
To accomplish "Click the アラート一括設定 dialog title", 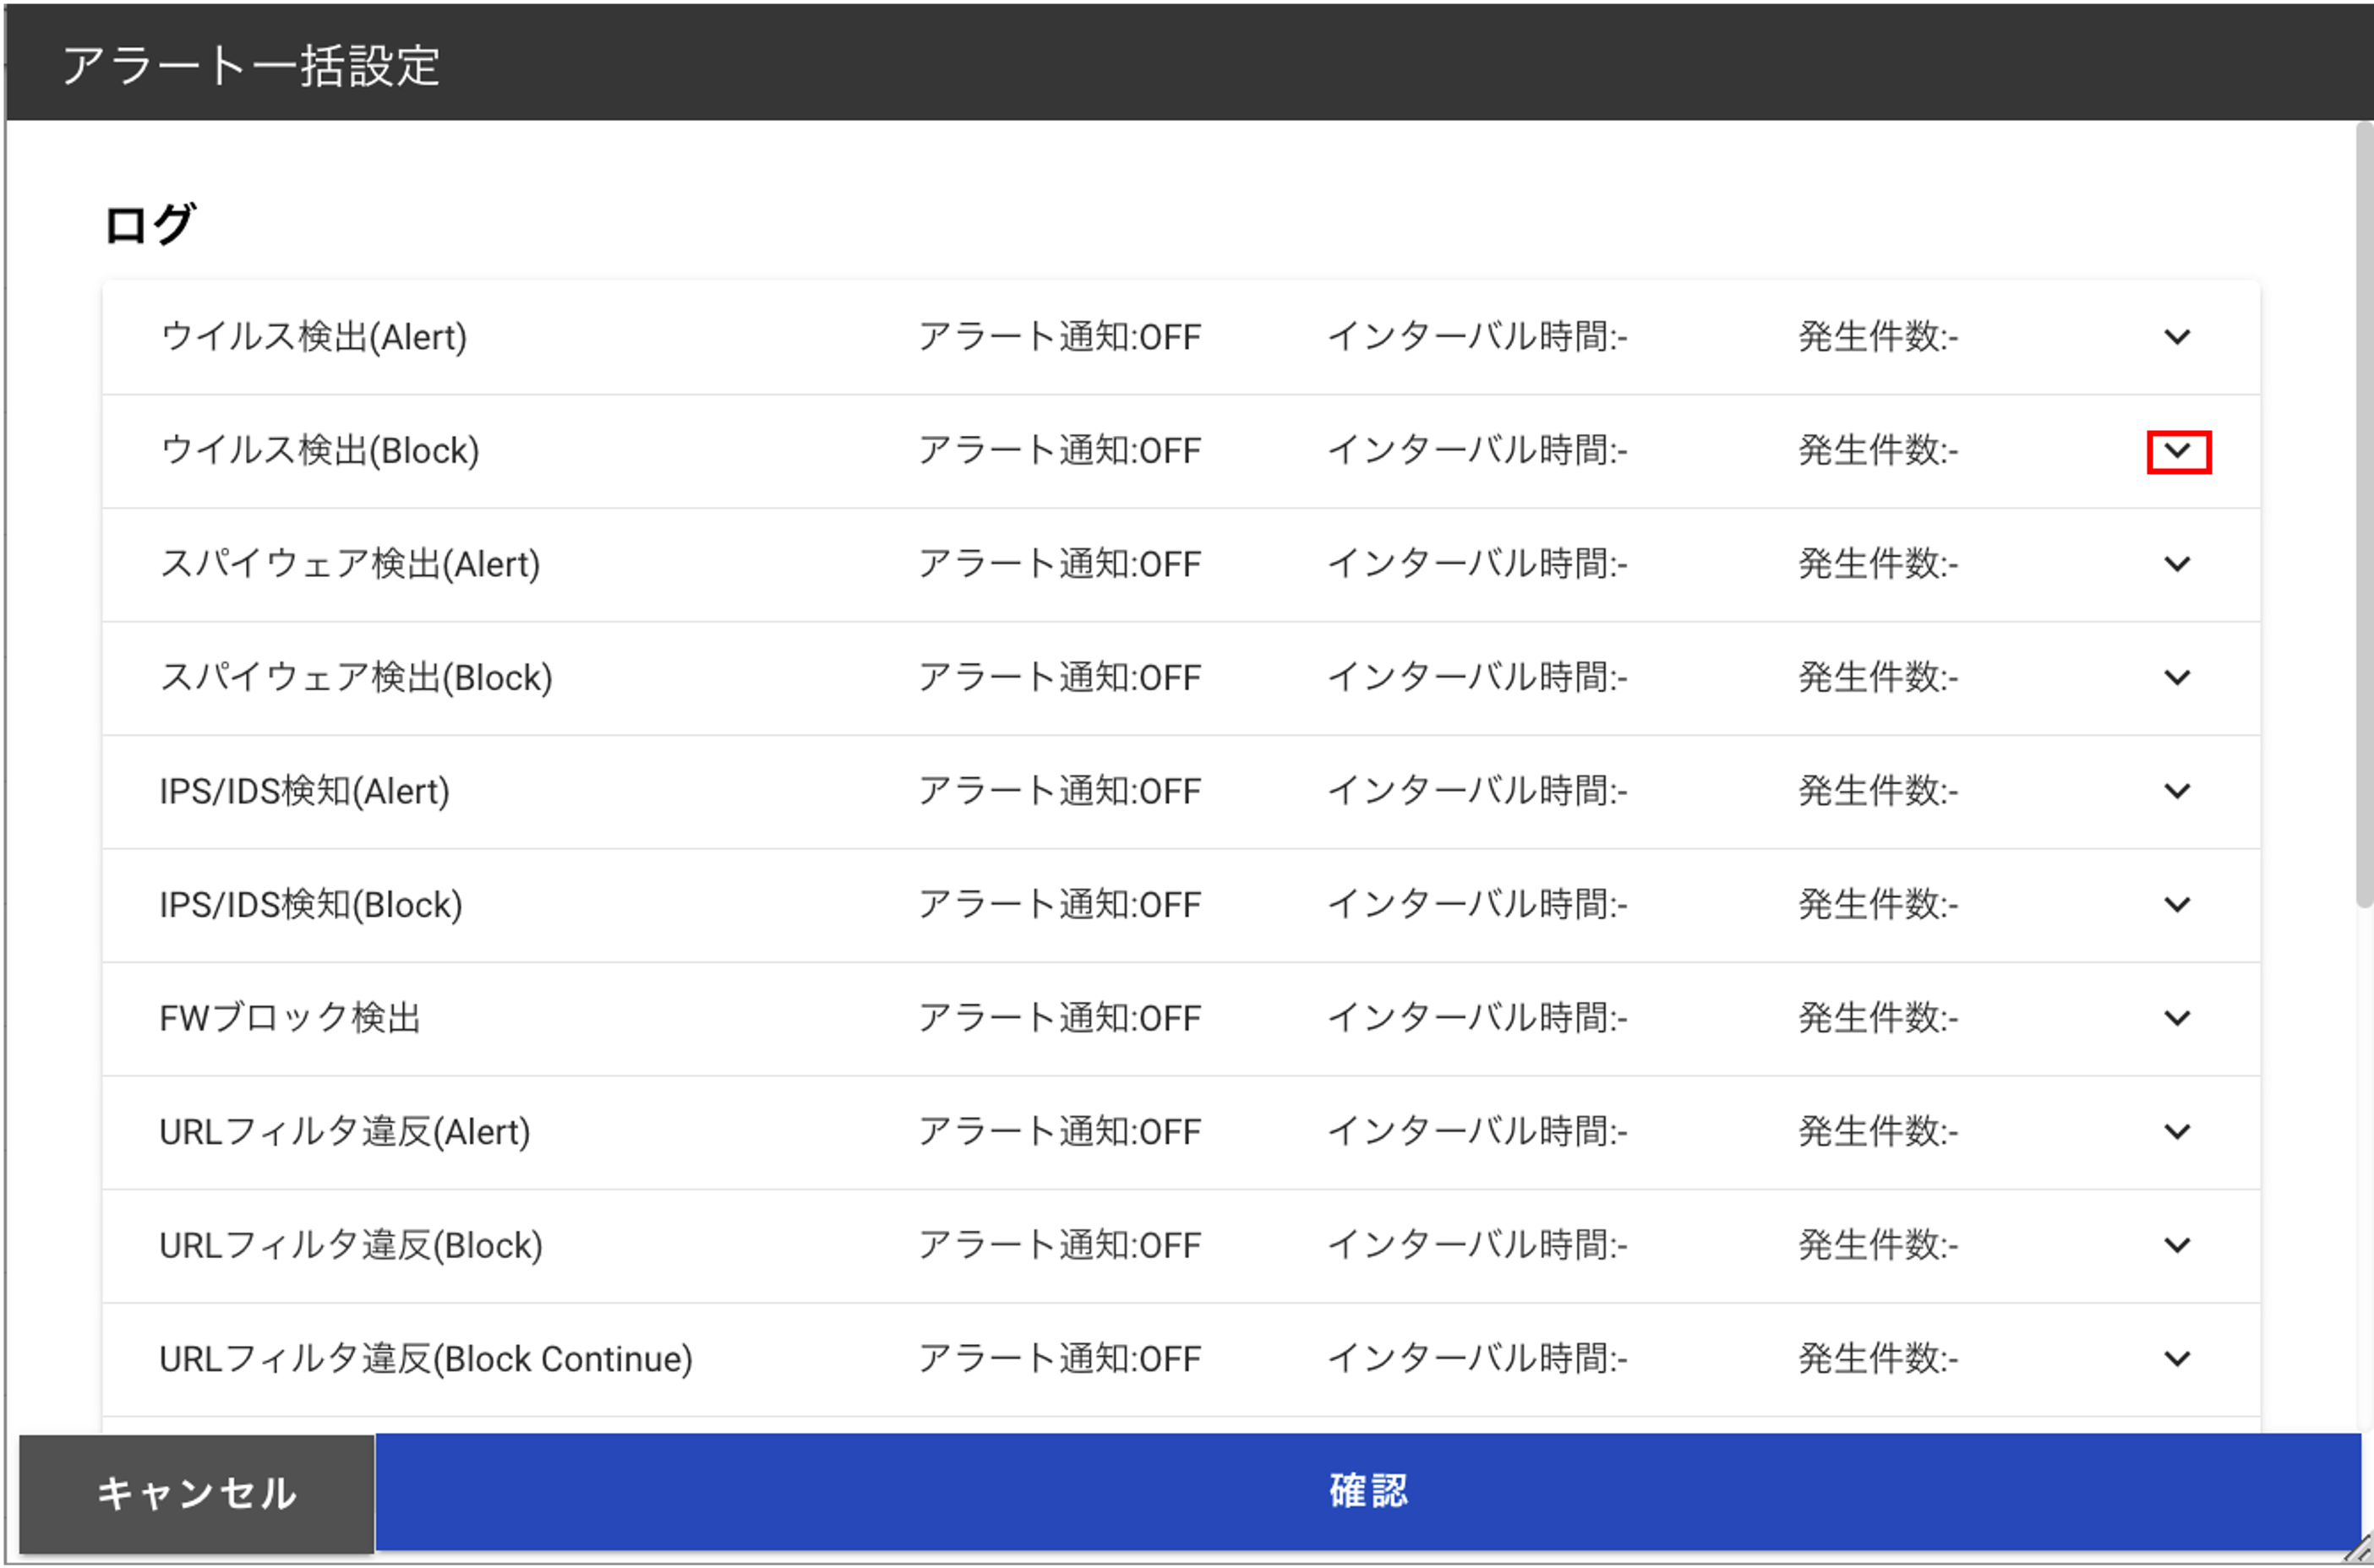I will click(251, 66).
